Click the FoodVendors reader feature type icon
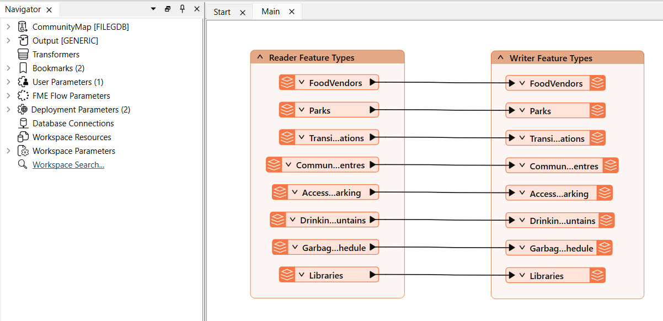 coord(286,83)
